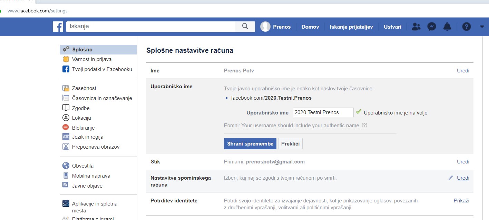Image resolution: width=489 pixels, height=220 pixels.
Task: Click Uredi link for Ime
Action: click(x=463, y=71)
